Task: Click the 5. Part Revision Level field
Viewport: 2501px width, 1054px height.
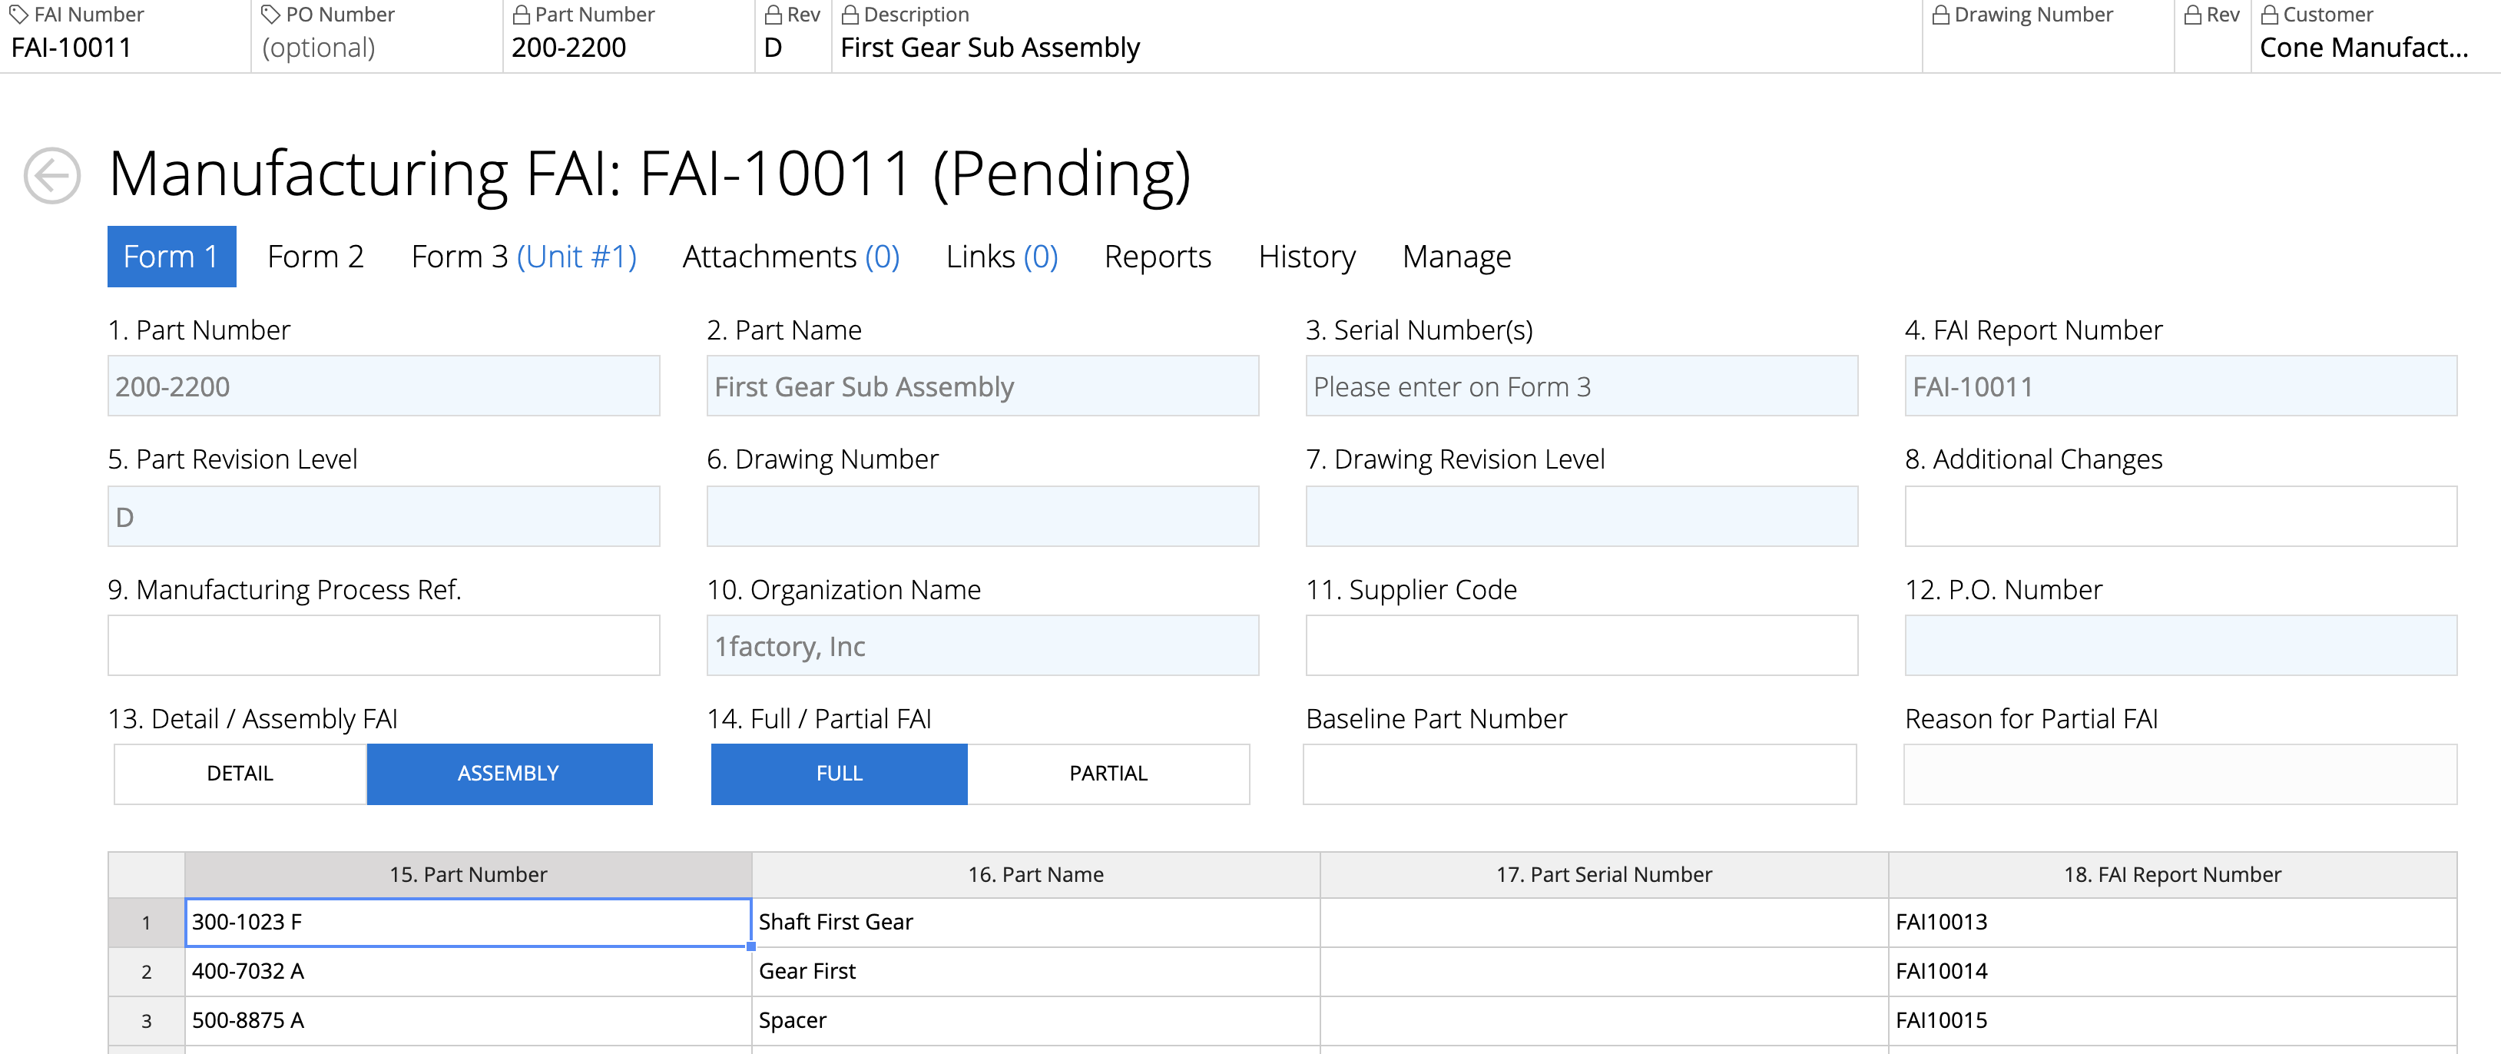Action: click(383, 515)
